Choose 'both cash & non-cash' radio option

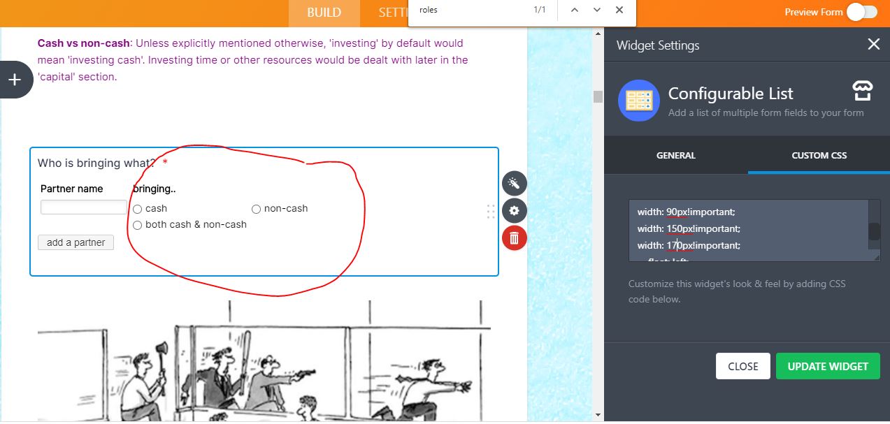(138, 225)
